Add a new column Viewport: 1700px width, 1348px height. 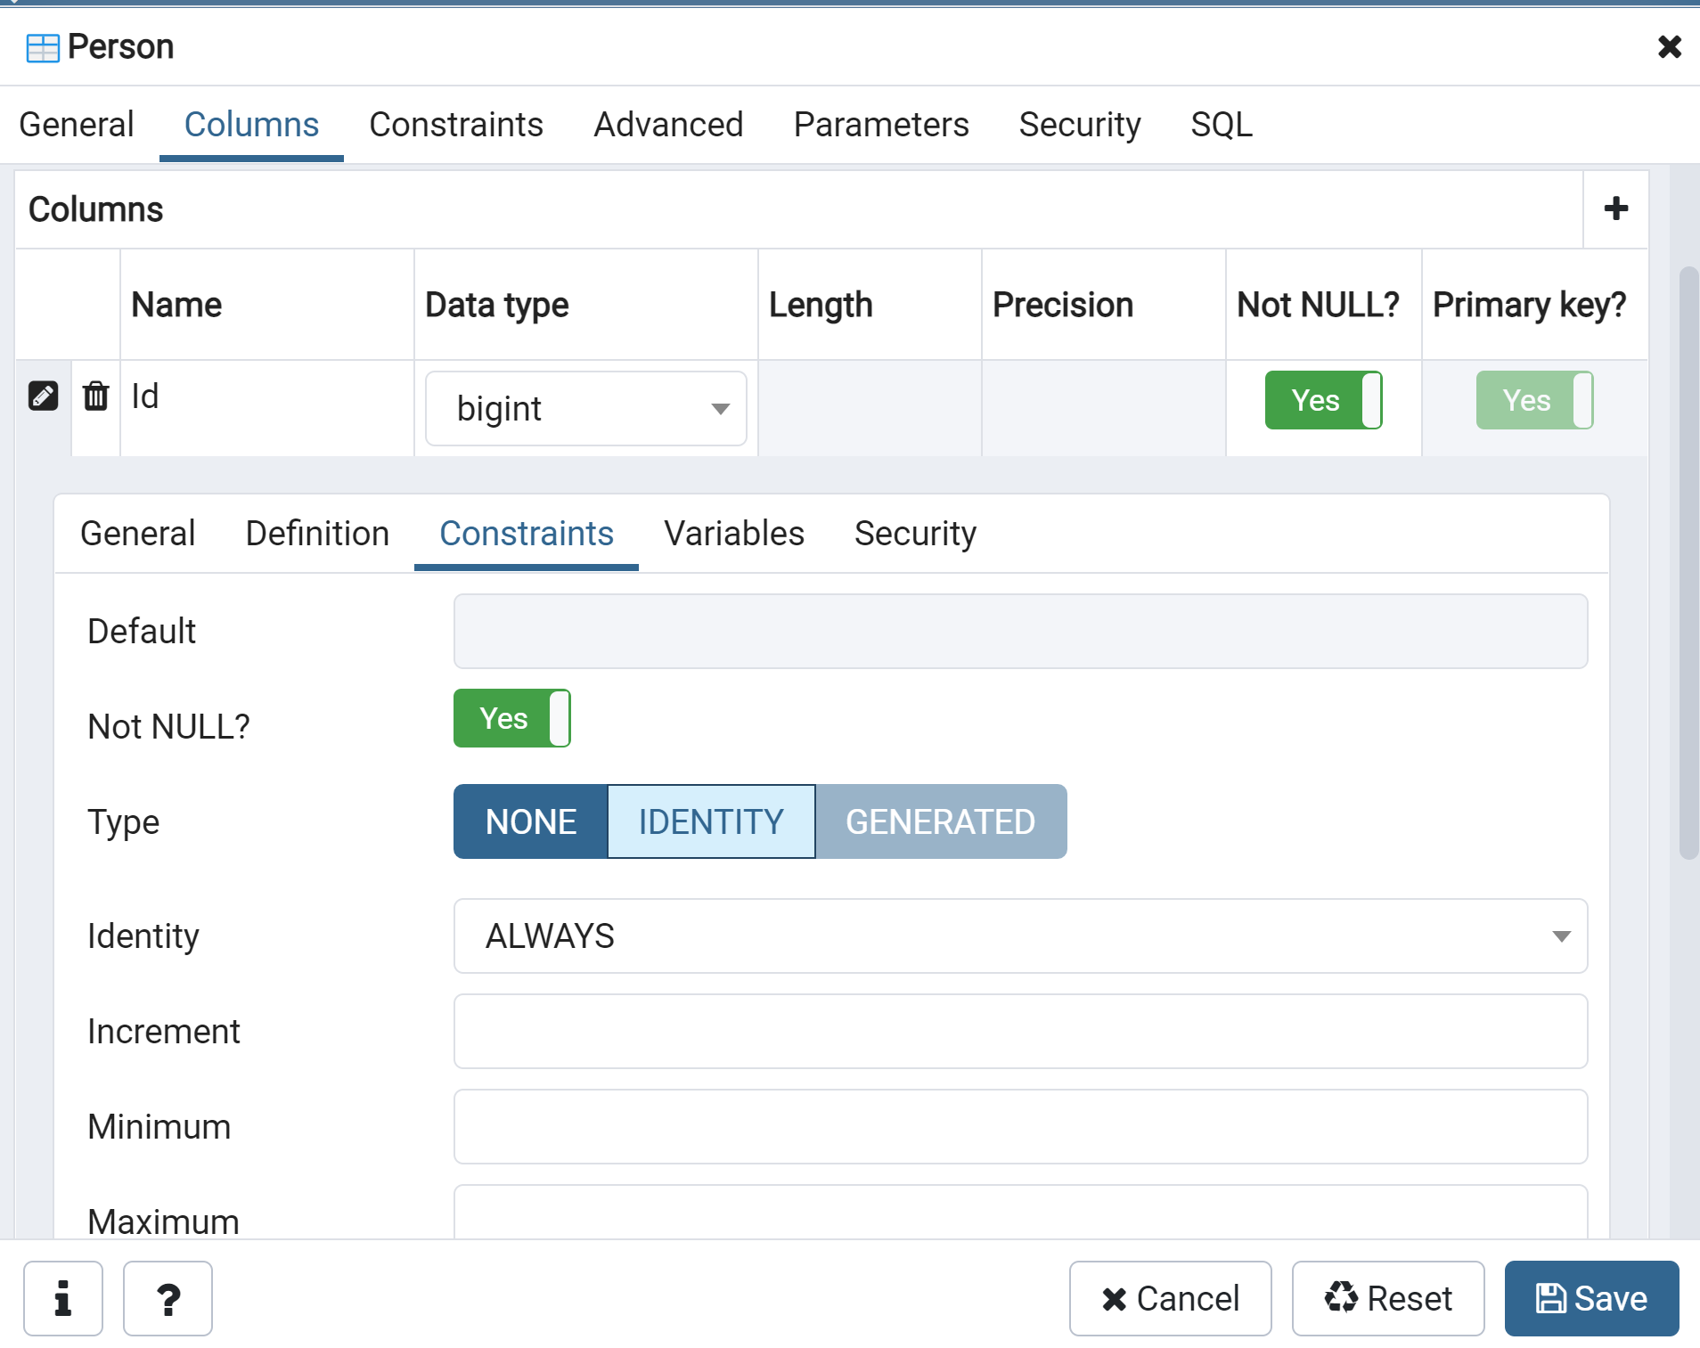pos(1615,208)
